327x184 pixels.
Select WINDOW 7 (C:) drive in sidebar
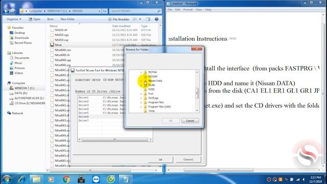[x=24, y=88]
